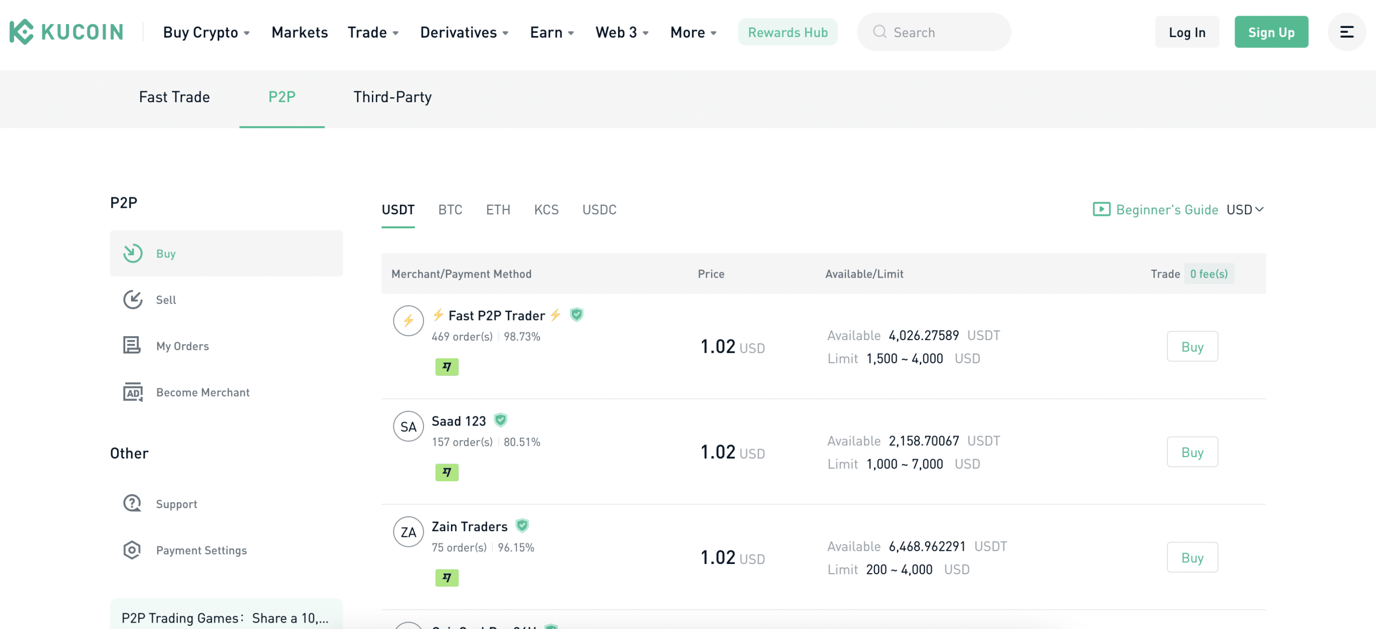Click Zain Traders payment method icon
The height and width of the screenshot is (629, 1376).
coord(447,578)
